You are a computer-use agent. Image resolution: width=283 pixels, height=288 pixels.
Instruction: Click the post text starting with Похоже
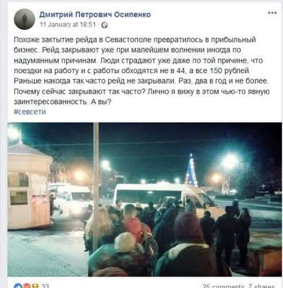point(141,71)
